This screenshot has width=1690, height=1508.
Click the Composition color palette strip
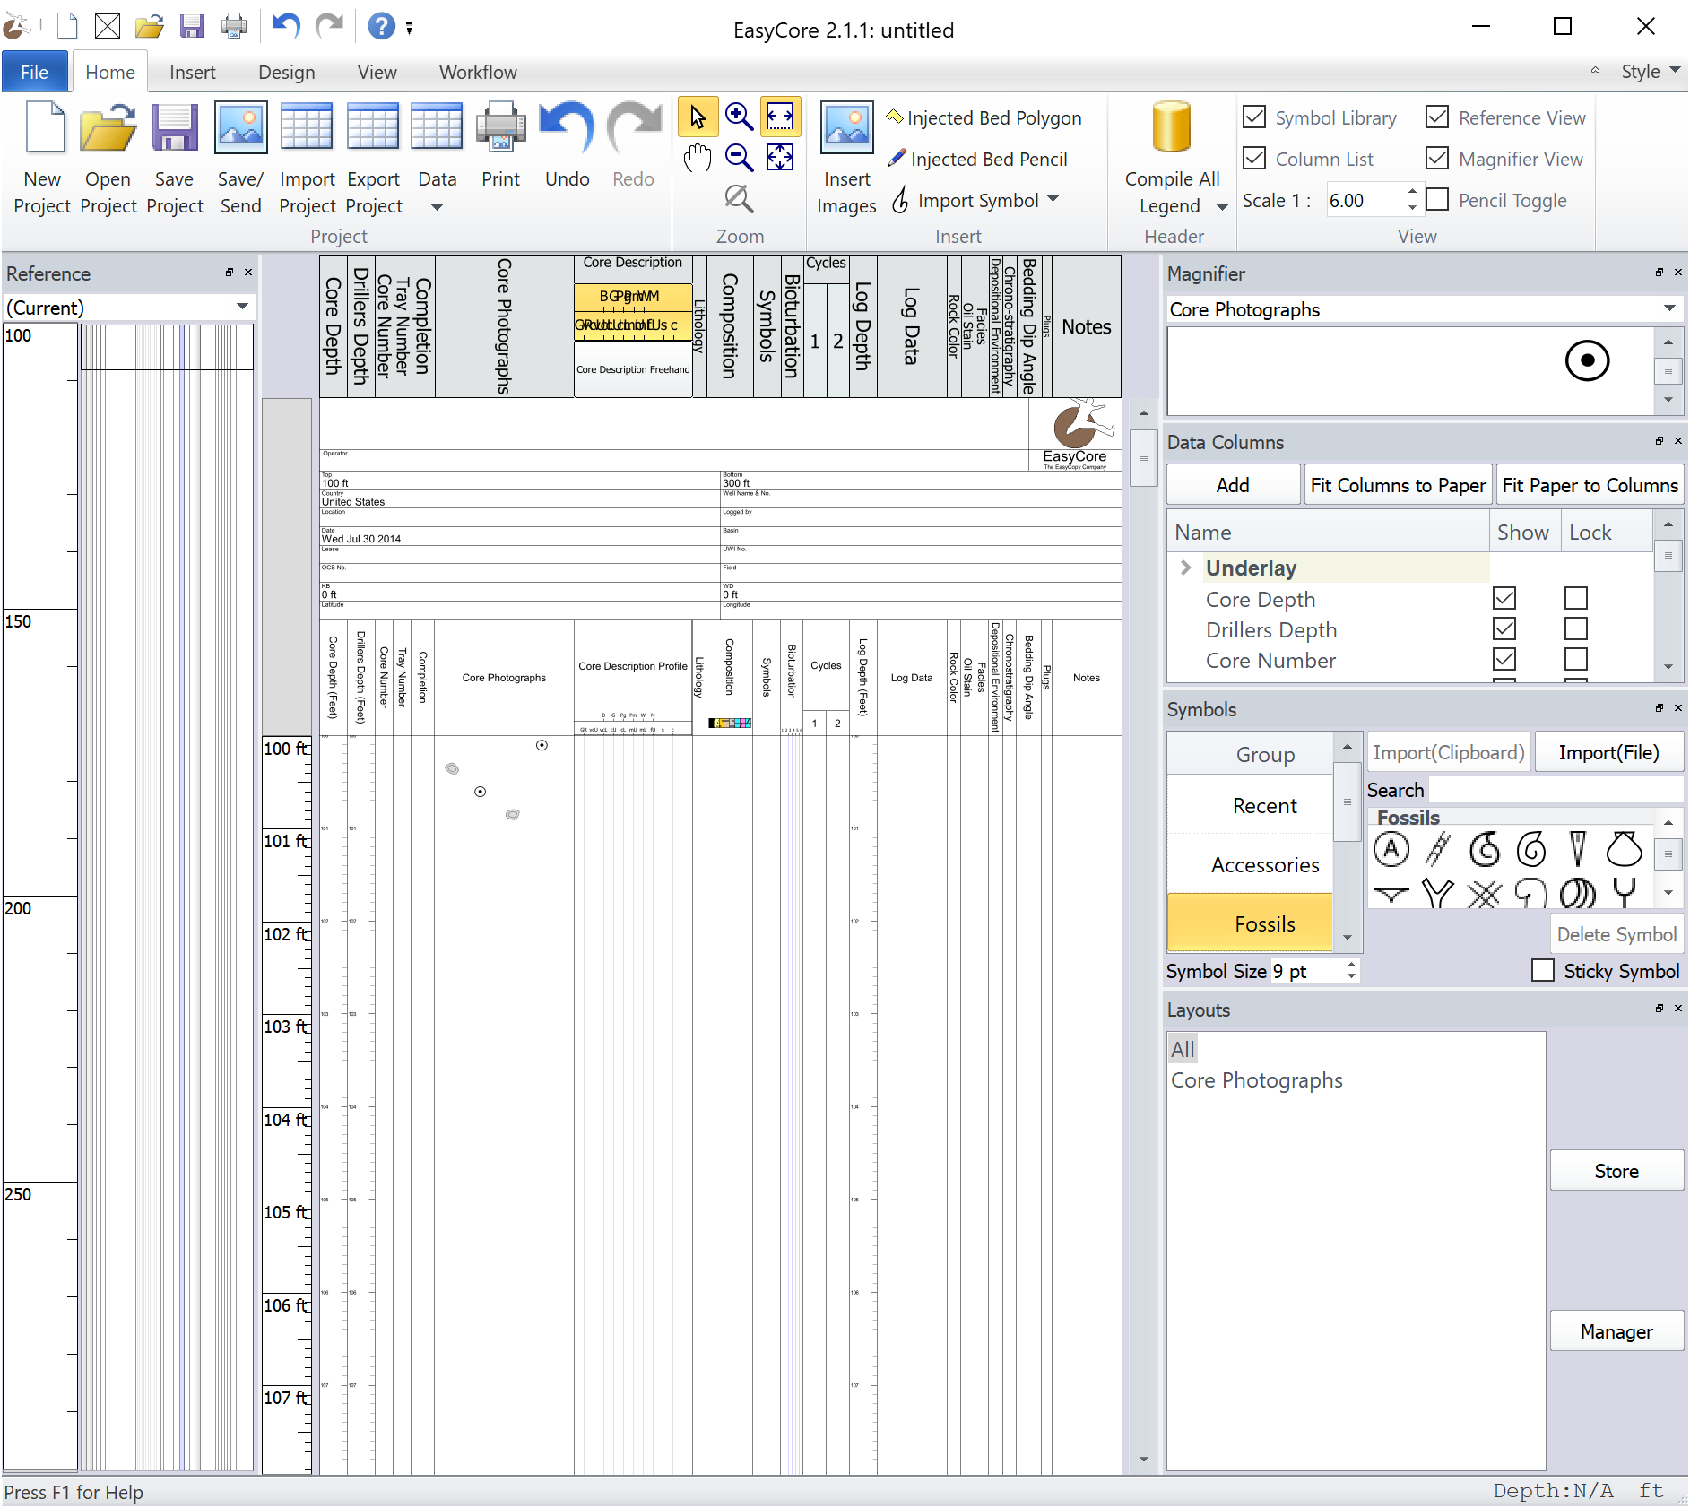(x=729, y=723)
